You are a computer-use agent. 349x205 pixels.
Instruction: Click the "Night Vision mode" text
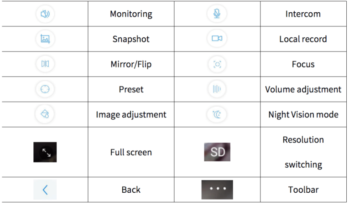pos(303,115)
